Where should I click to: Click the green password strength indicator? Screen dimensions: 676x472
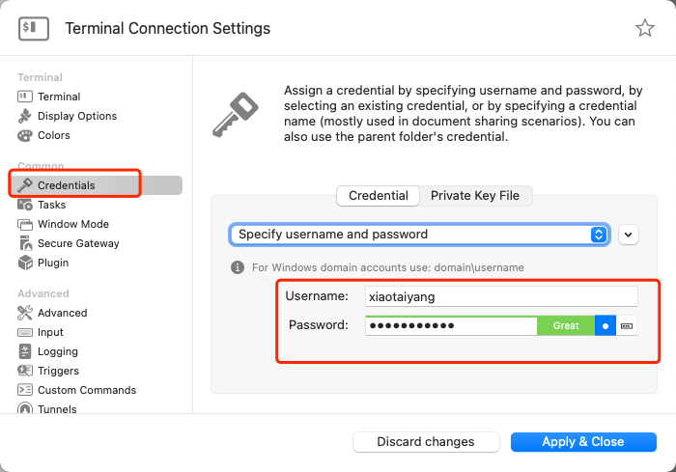pos(566,326)
